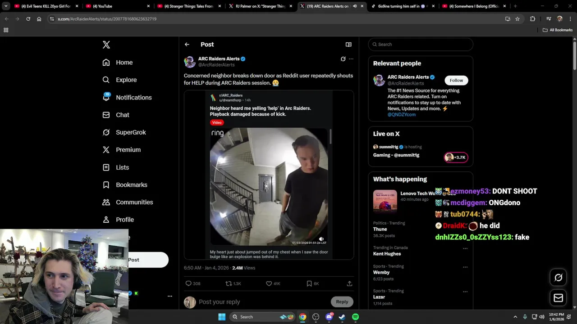Open ARC Raiders Alerts profile avatar on post
577x324 pixels.
pyautogui.click(x=190, y=62)
